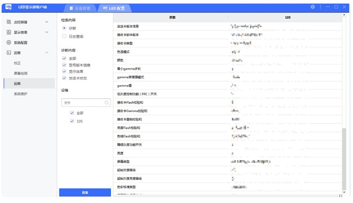Click the 点控屏幕 grid icon
This screenshot has width=353, height=203.
click(9, 22)
